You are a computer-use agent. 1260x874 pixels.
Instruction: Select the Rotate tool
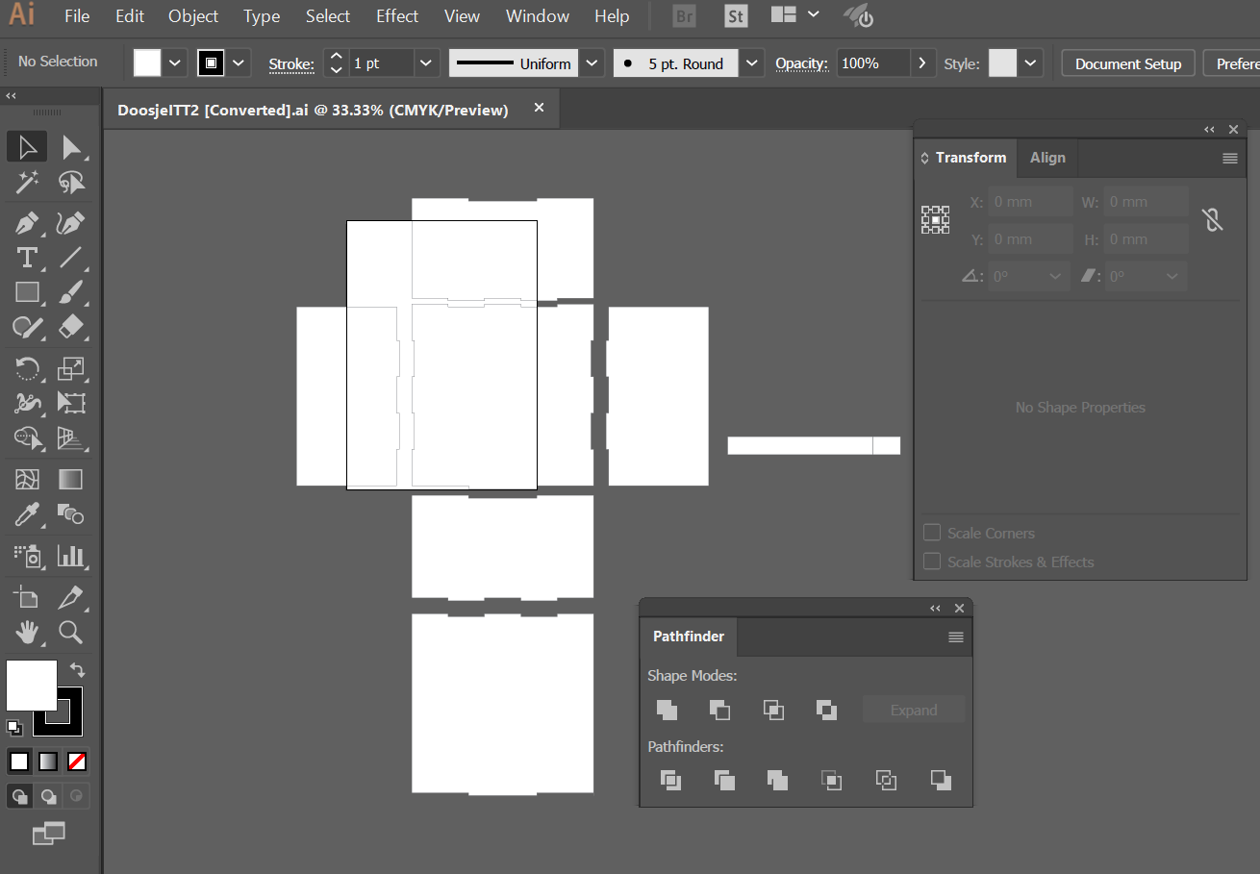pos(27,368)
